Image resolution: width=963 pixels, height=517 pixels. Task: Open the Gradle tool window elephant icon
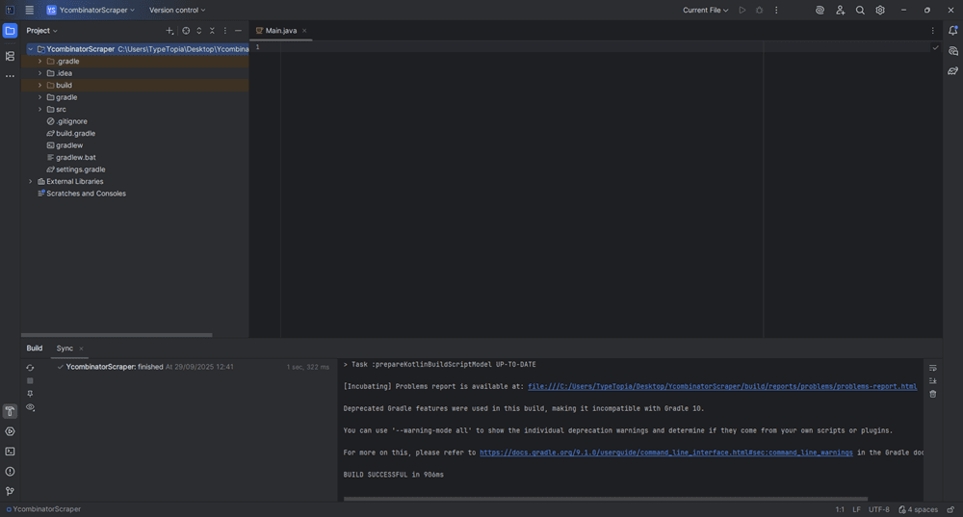952,70
